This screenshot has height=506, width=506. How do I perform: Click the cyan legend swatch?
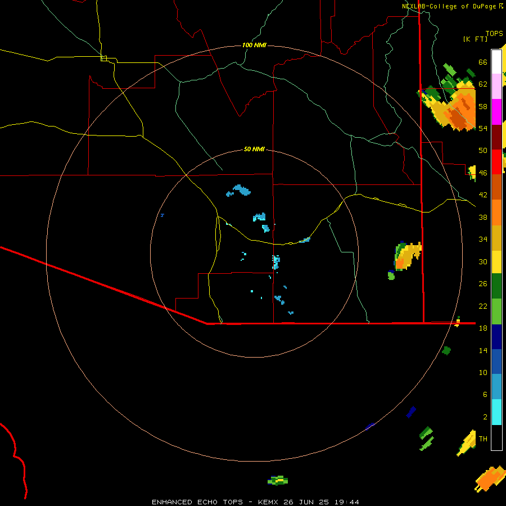click(x=496, y=412)
